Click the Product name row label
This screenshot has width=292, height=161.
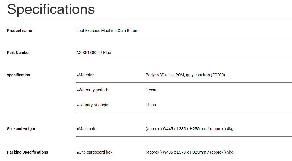[19, 31]
